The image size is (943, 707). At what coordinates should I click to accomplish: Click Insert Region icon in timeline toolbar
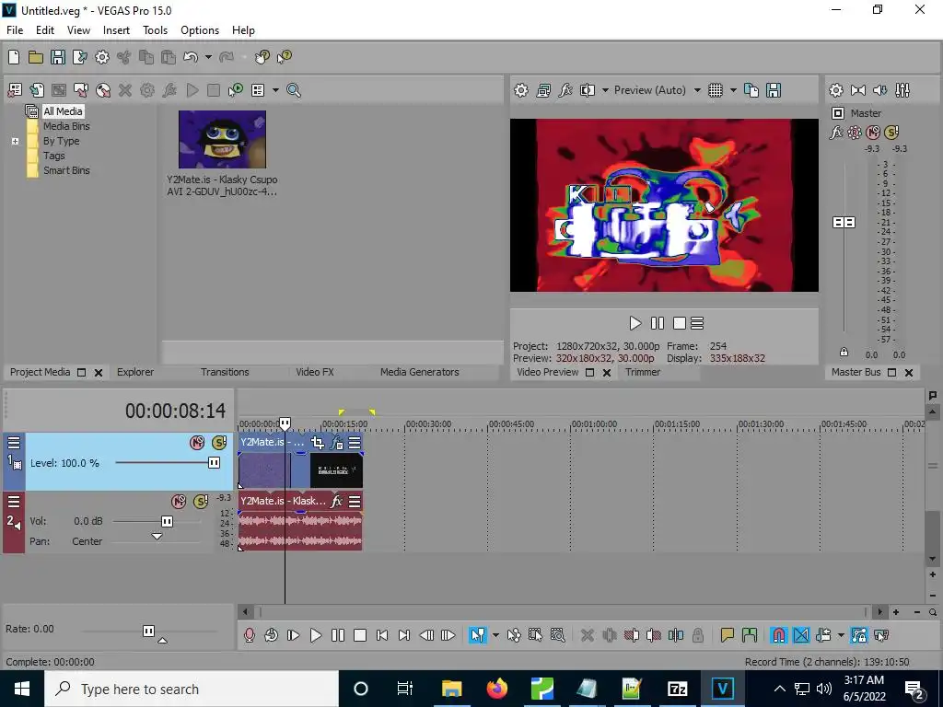[750, 635]
